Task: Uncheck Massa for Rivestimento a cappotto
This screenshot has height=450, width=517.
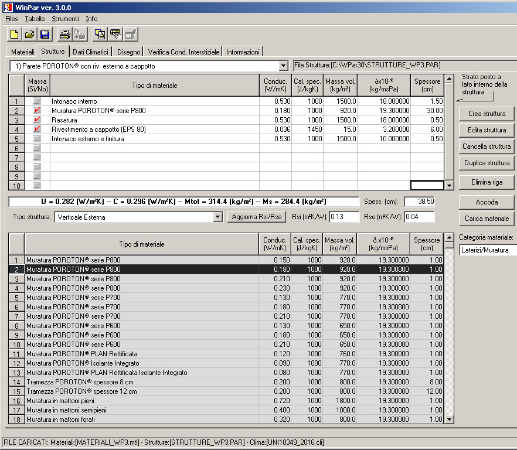Action: click(37, 129)
